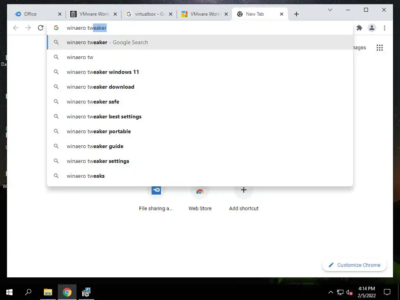Open the File sharing shortcut tile
This screenshot has height=300, width=400.
tap(156, 199)
